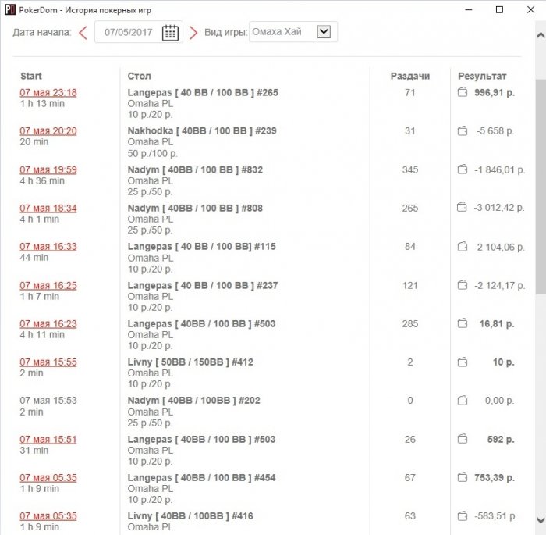Open session link 07 мая 15:51
The image size is (546, 535).
(x=48, y=440)
